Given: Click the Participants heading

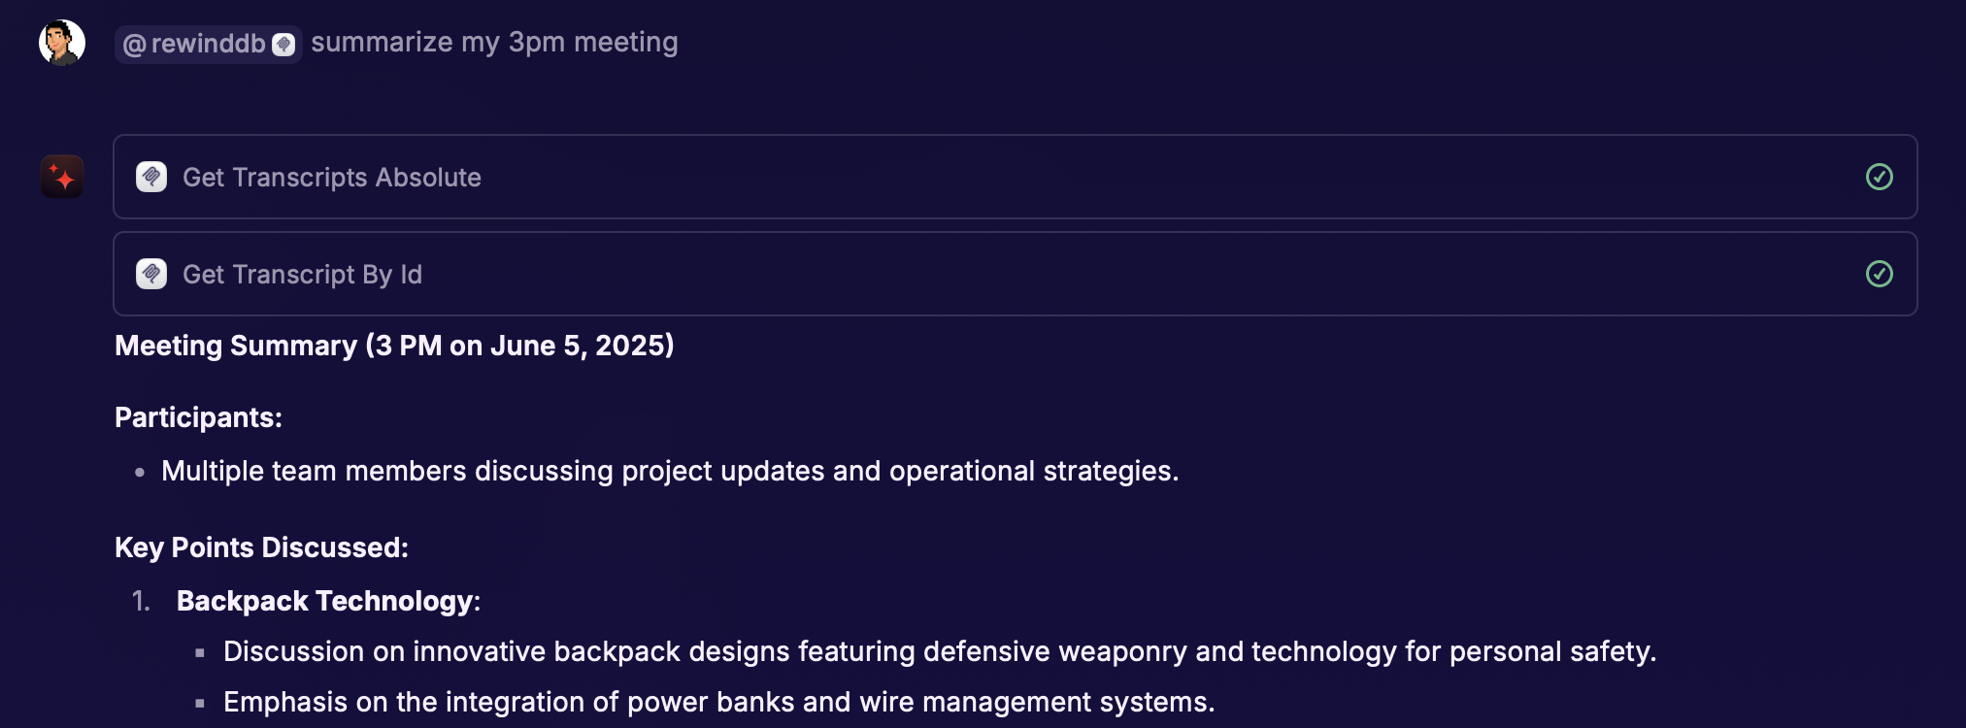Looking at the screenshot, I should (198, 417).
